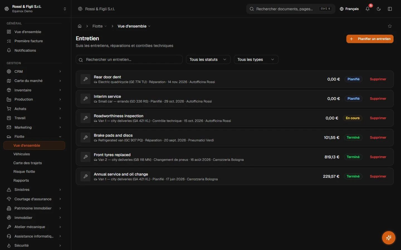Collapse the Flotte sidebar section
This screenshot has height=250, width=401.
tap(34, 136)
